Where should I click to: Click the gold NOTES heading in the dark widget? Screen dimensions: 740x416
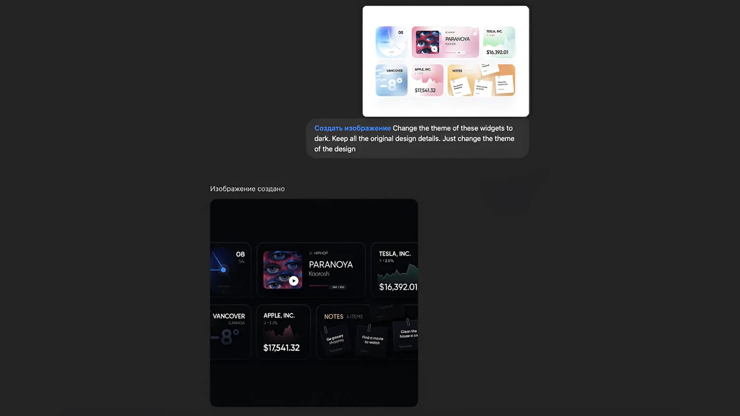coord(333,317)
